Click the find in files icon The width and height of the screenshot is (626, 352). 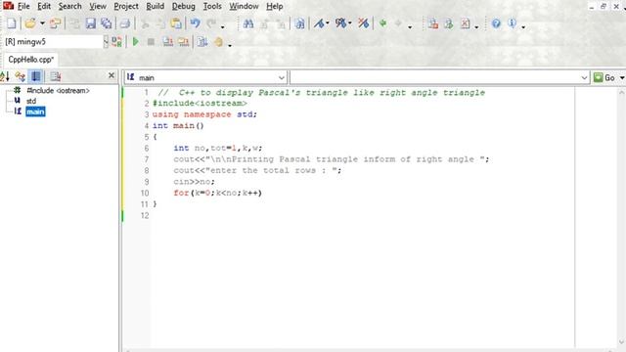pos(299,23)
